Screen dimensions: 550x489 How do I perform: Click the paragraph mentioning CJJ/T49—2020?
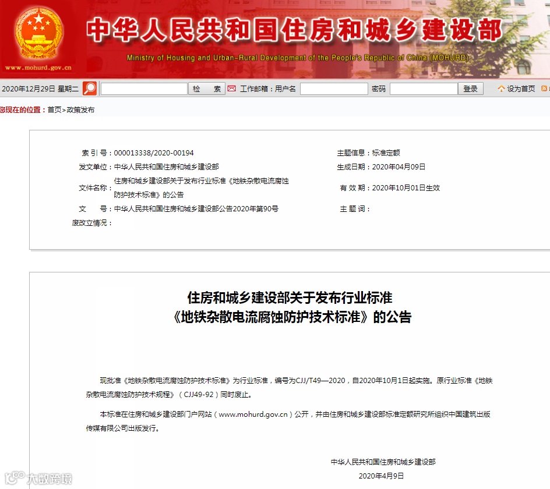(289, 387)
